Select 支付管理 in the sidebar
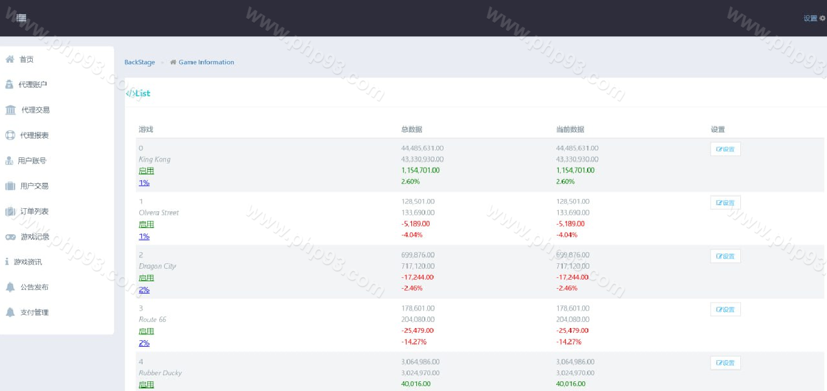This screenshot has width=827, height=391. coord(34,312)
